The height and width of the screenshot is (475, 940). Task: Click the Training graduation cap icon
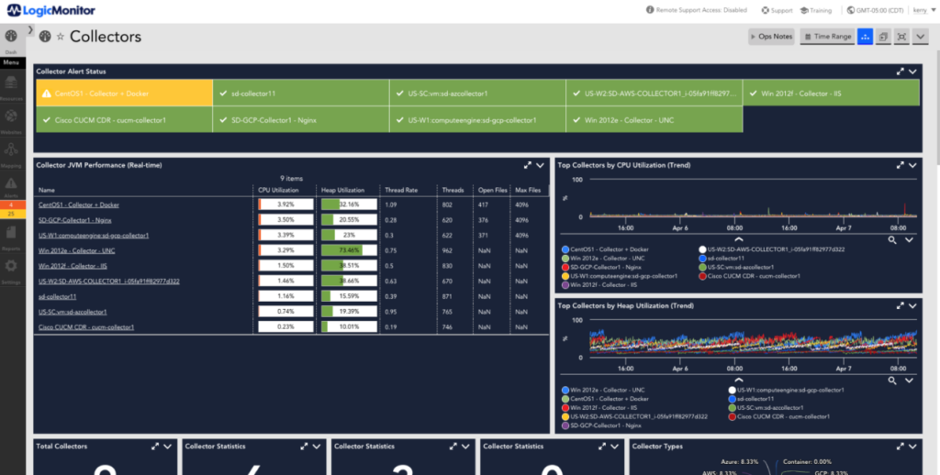[x=804, y=10]
